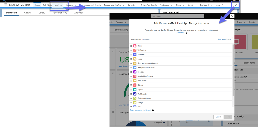Open Freight Plan Console in nav bar
258x127 pixels.
point(149,5)
